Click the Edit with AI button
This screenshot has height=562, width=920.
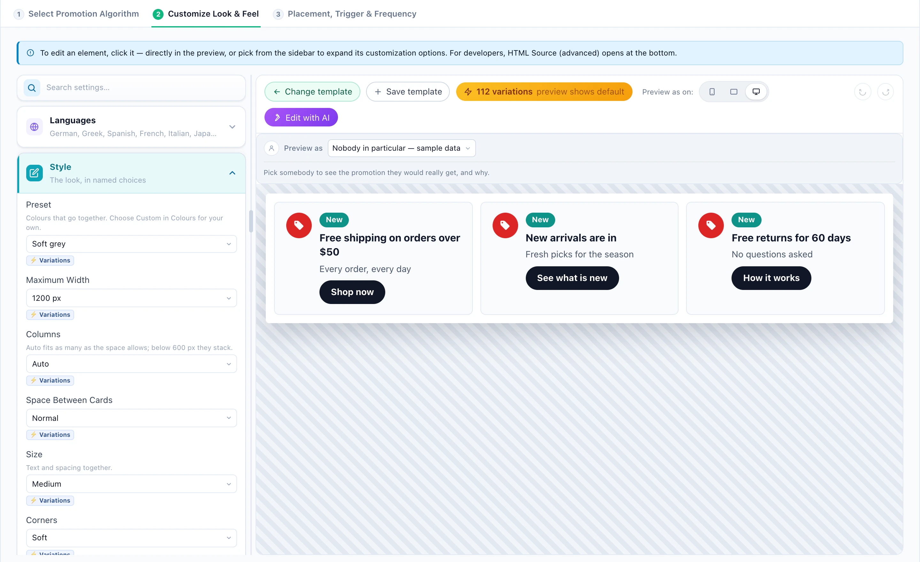point(301,118)
